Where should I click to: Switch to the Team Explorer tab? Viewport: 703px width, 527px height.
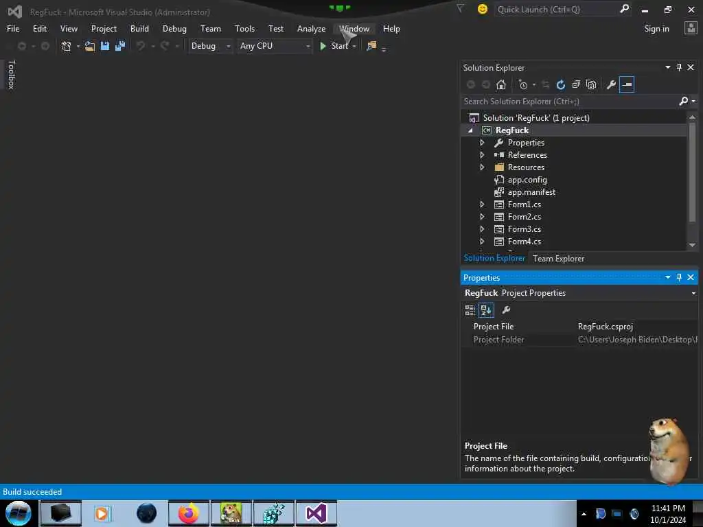coord(558,259)
